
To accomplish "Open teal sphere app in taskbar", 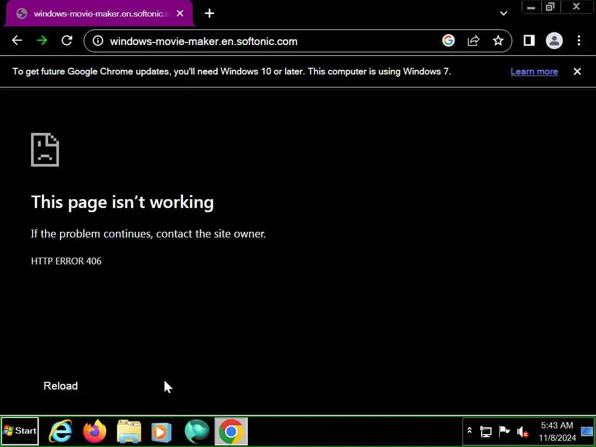I will point(197,431).
